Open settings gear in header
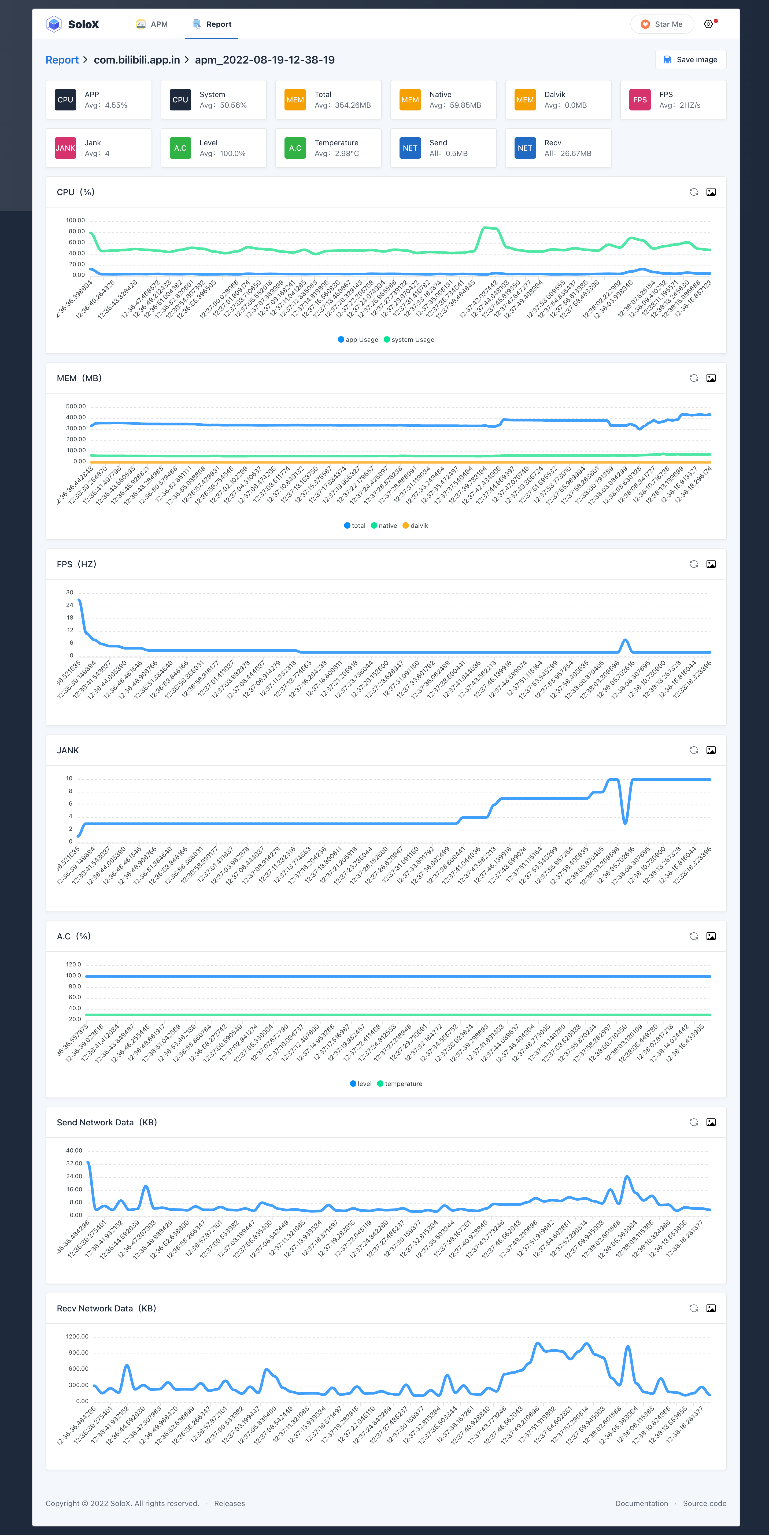769x1535 pixels. click(x=708, y=24)
